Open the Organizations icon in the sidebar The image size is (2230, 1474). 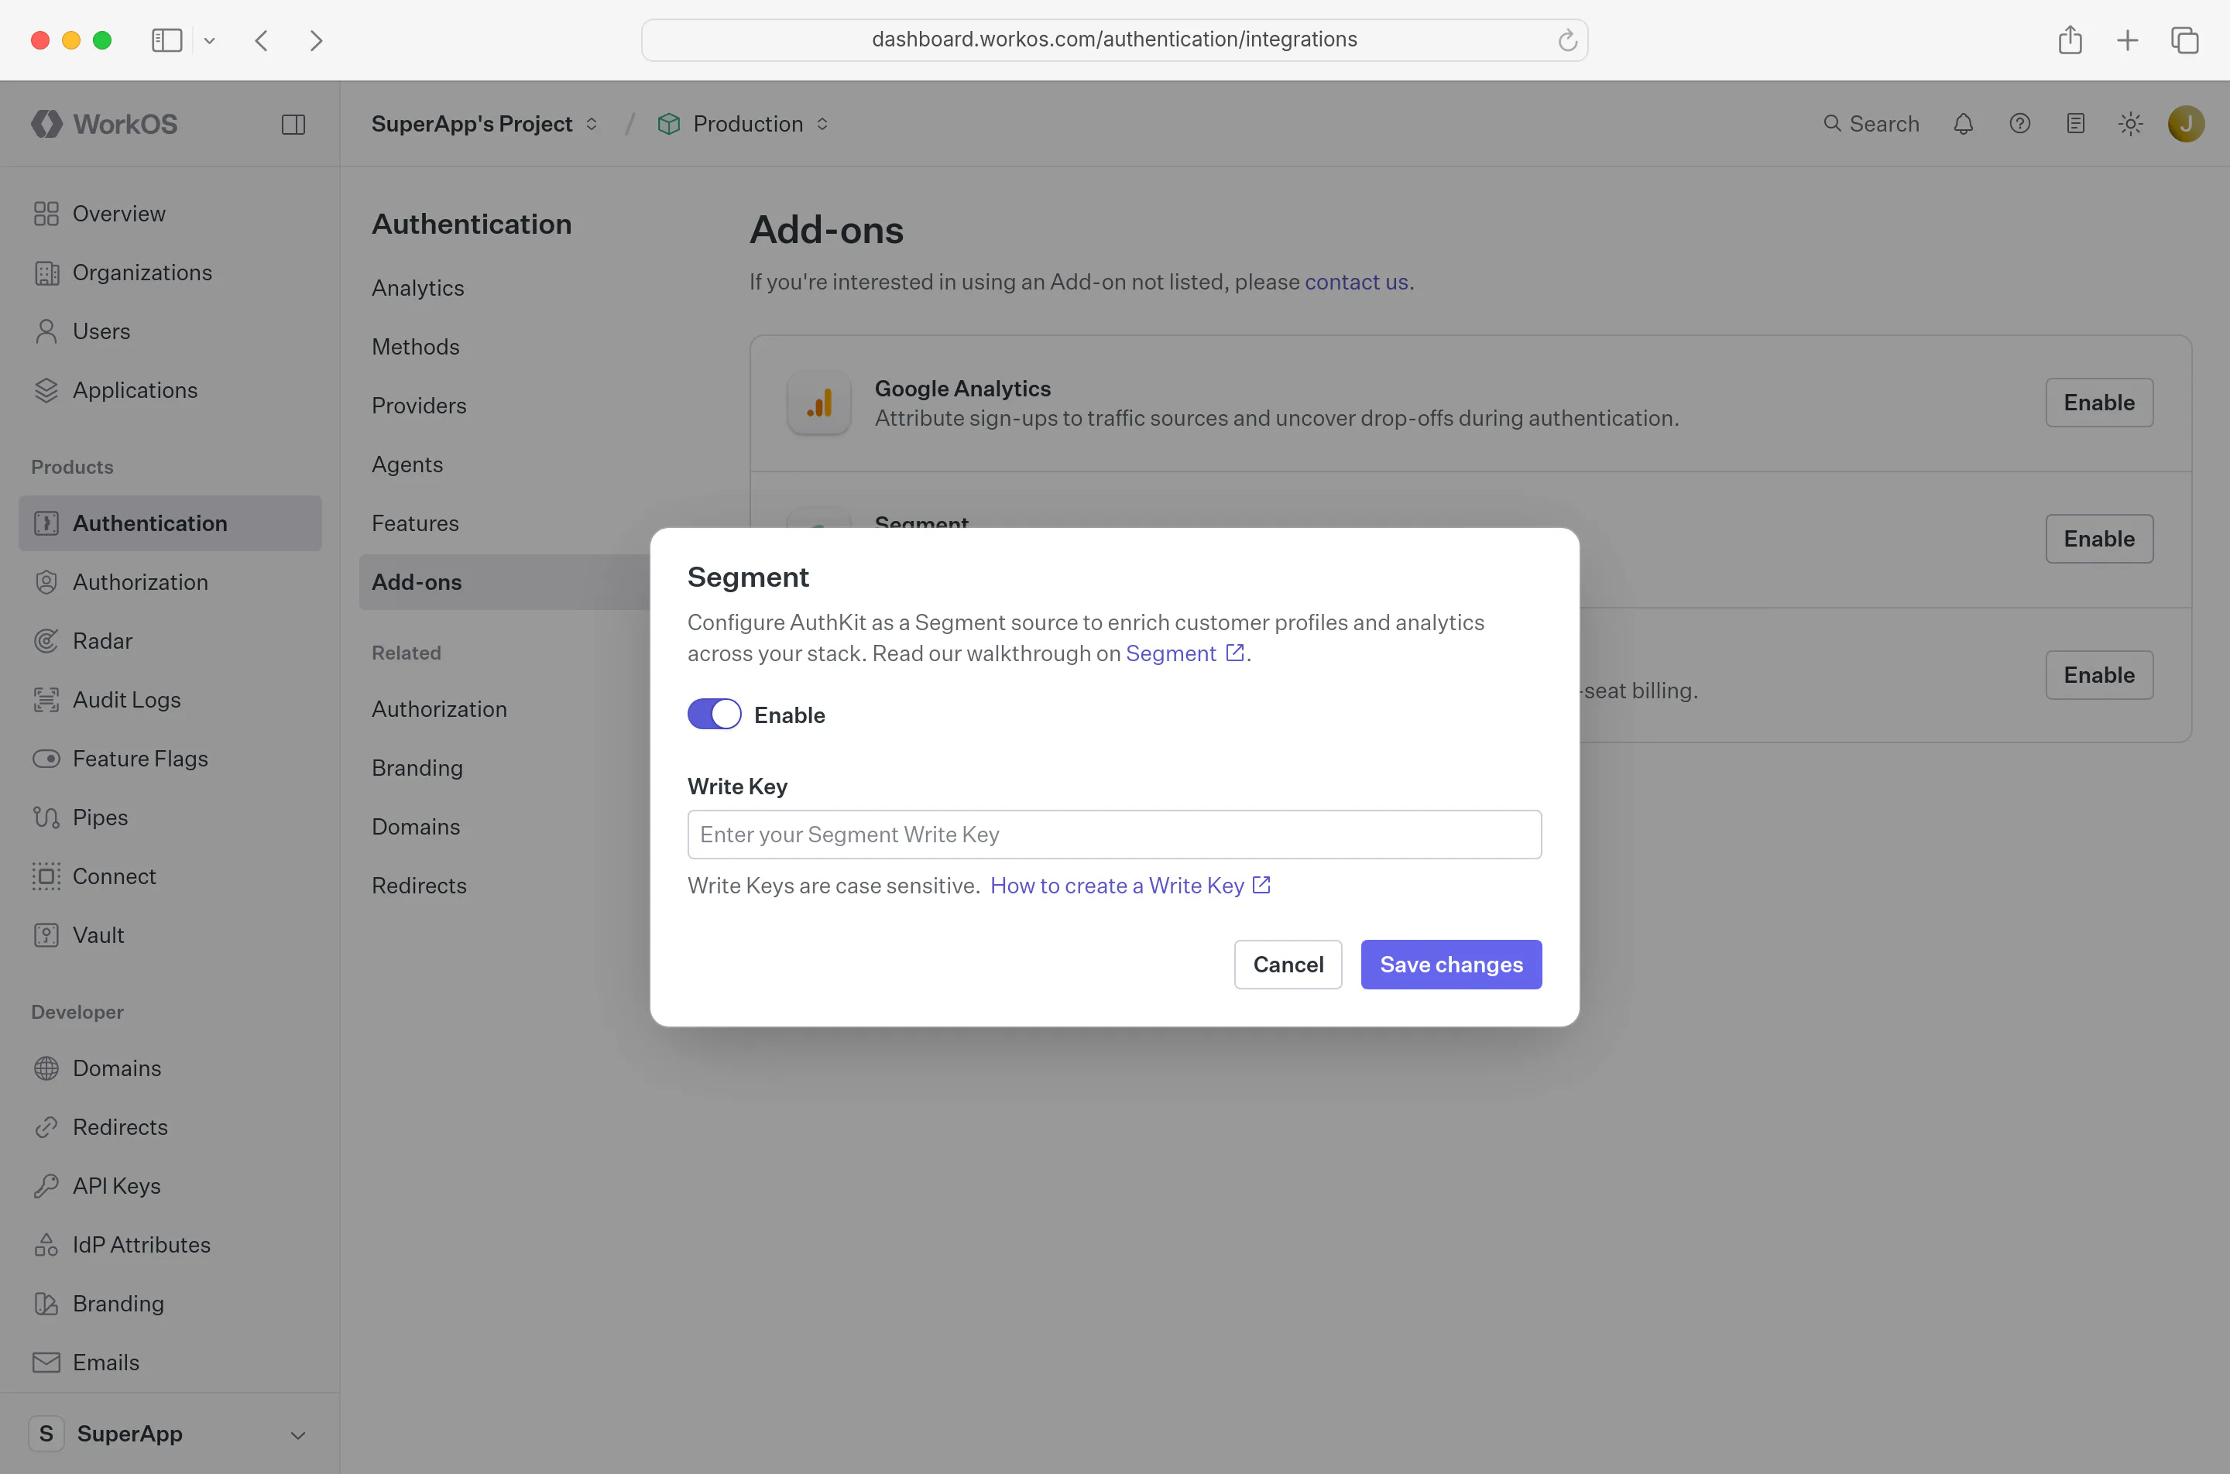[x=46, y=273]
